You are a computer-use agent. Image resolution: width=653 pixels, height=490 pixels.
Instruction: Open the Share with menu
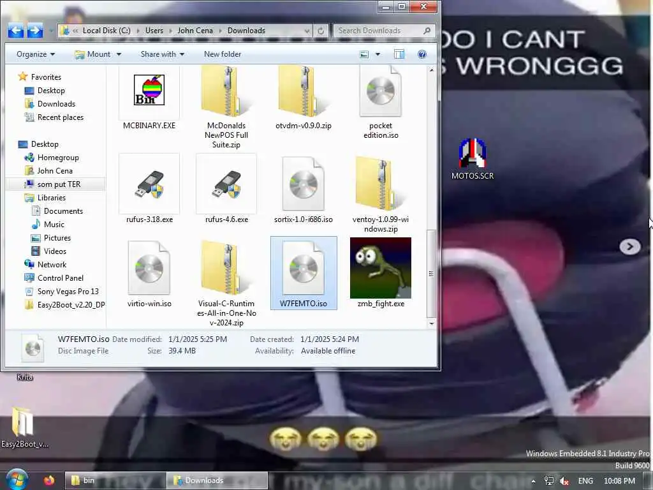pyautogui.click(x=163, y=54)
